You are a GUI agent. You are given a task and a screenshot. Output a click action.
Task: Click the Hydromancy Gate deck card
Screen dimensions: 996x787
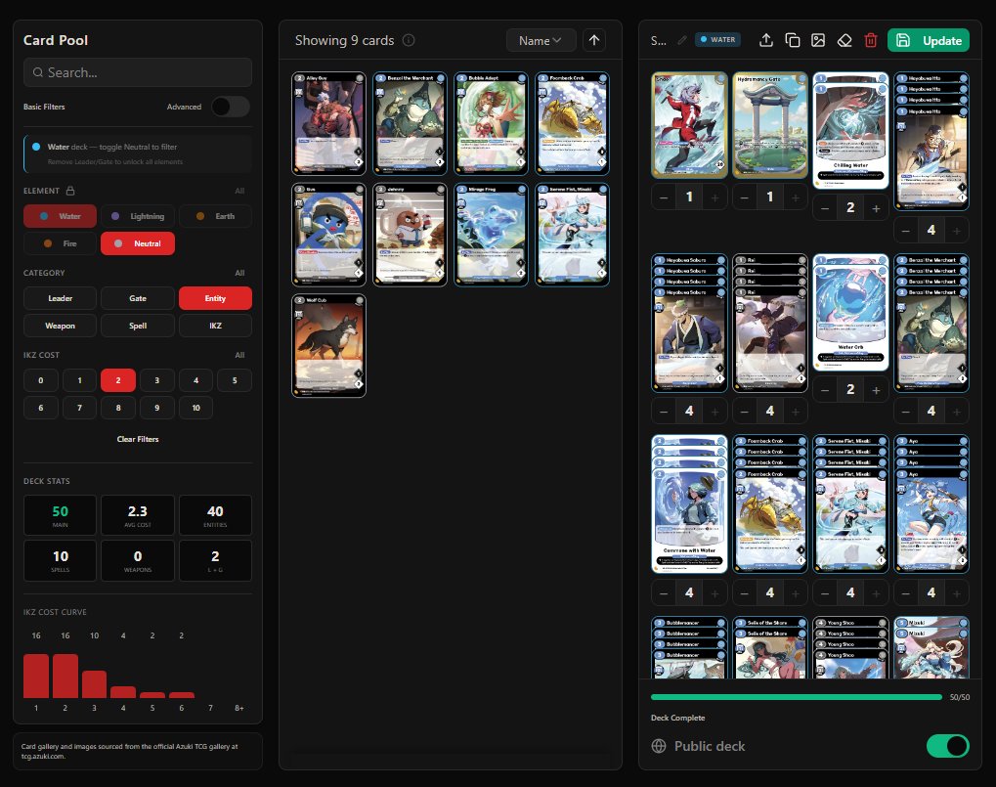[770, 124]
